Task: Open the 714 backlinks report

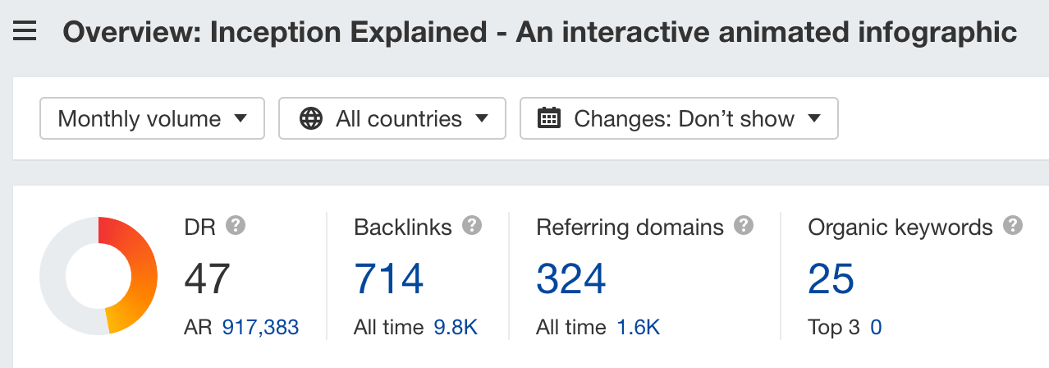Action: click(389, 278)
